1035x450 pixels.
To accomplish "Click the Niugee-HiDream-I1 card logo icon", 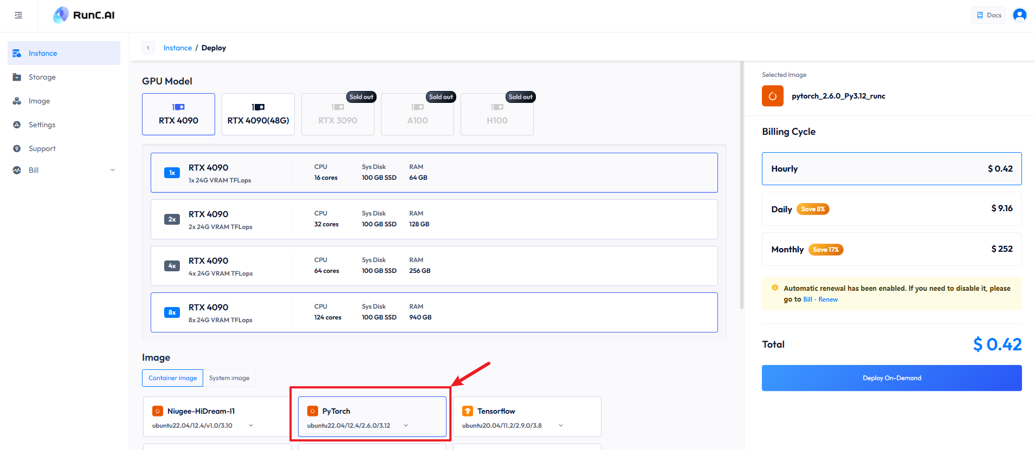I will (158, 411).
